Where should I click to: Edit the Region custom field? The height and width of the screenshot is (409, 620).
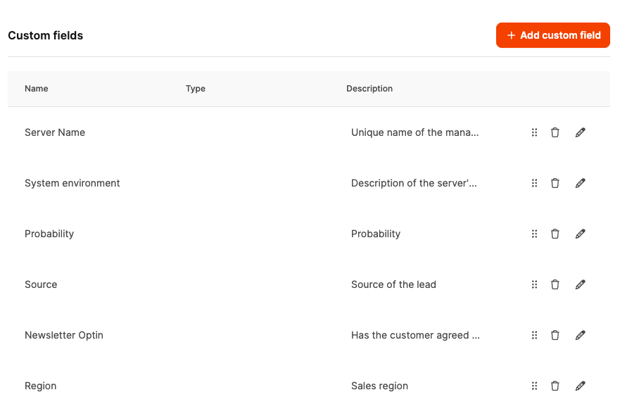point(581,386)
